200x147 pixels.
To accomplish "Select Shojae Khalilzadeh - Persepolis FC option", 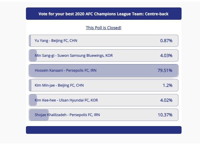I will tap(67, 115).
